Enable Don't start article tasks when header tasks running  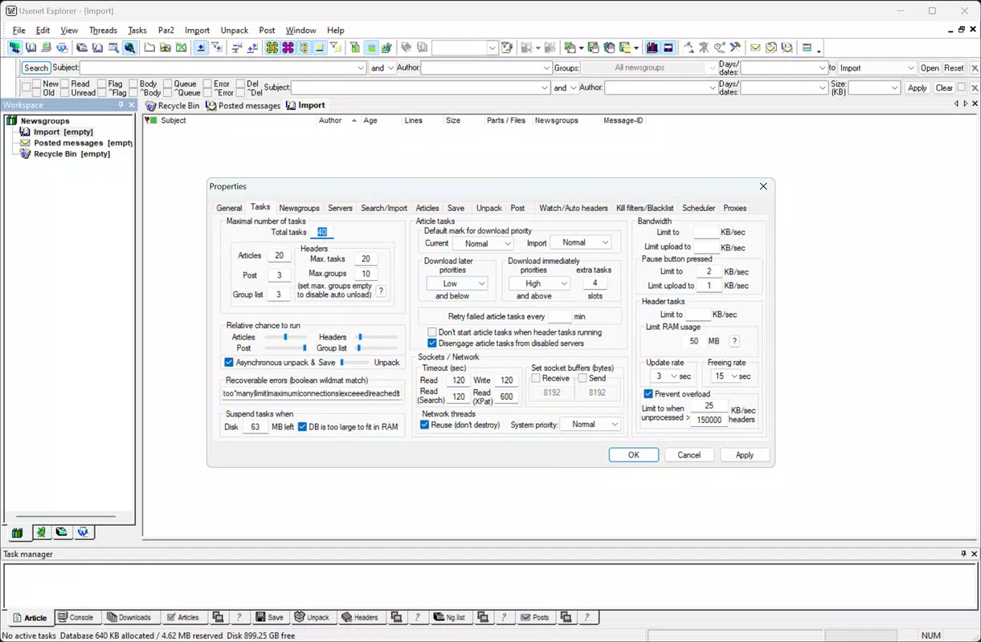432,332
